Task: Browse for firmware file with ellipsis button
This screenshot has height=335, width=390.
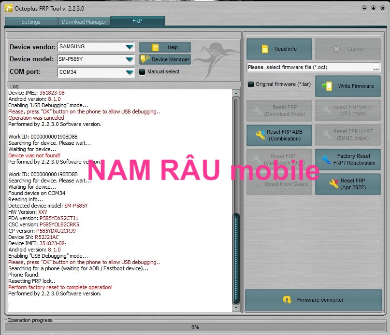Action: tap(376, 68)
